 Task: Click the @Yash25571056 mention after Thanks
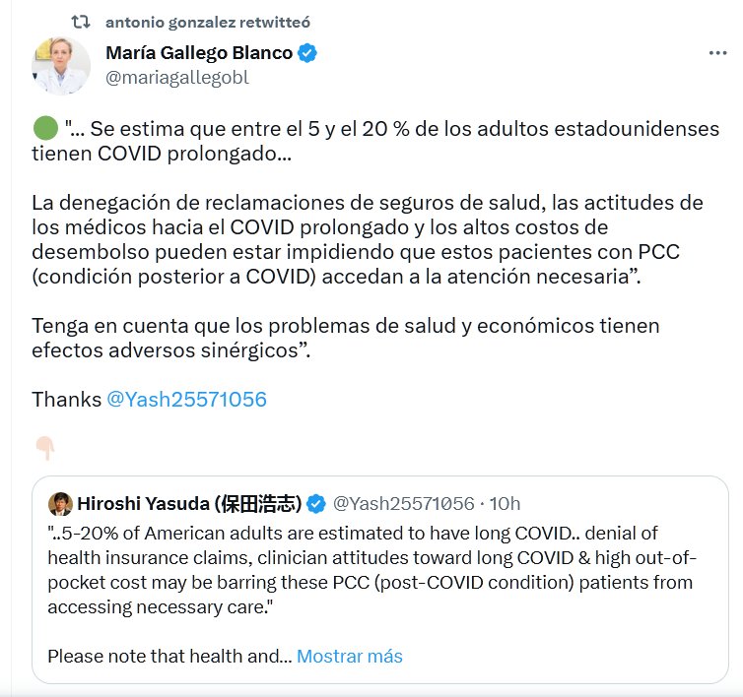pyautogui.click(x=186, y=400)
